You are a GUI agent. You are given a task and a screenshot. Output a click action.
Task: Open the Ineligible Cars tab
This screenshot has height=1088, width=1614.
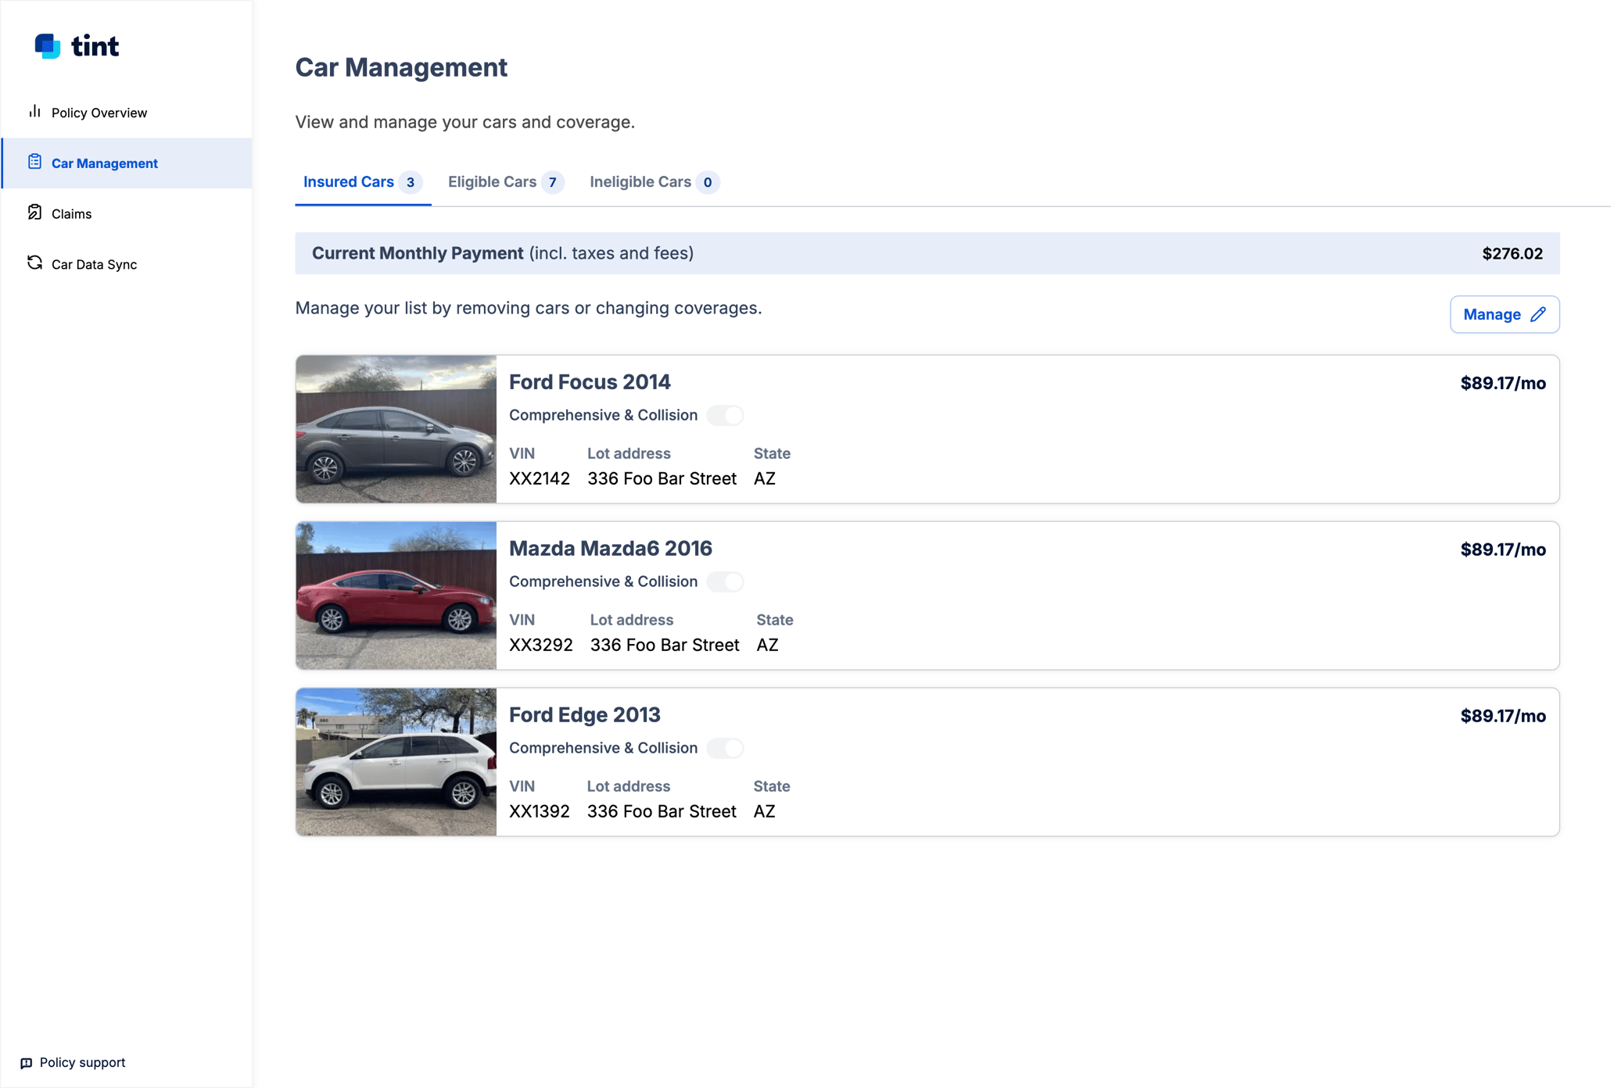tap(641, 181)
